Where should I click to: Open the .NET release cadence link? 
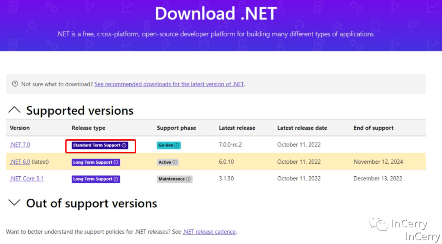(x=209, y=232)
